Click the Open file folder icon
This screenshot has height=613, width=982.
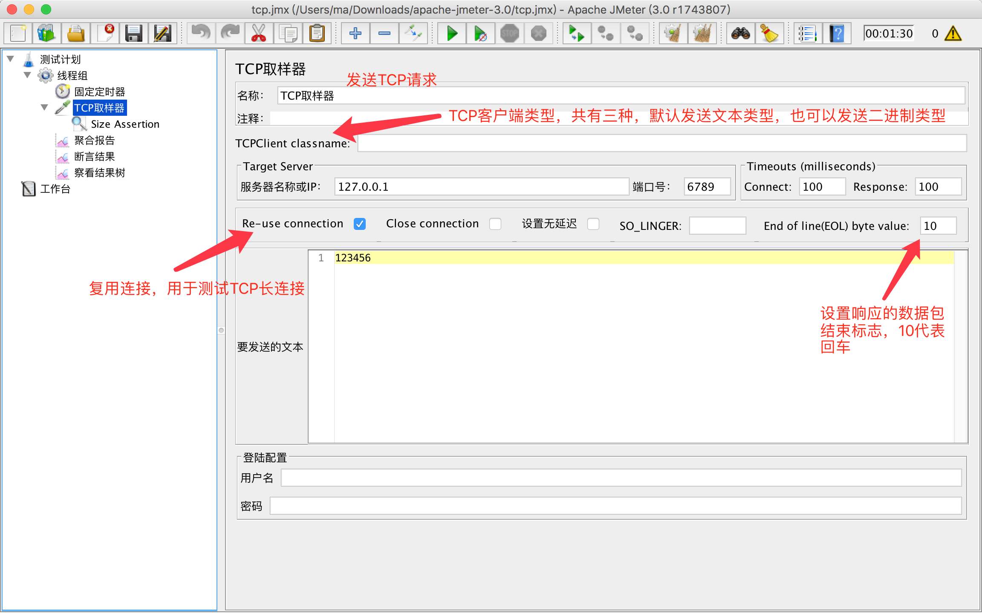76,33
